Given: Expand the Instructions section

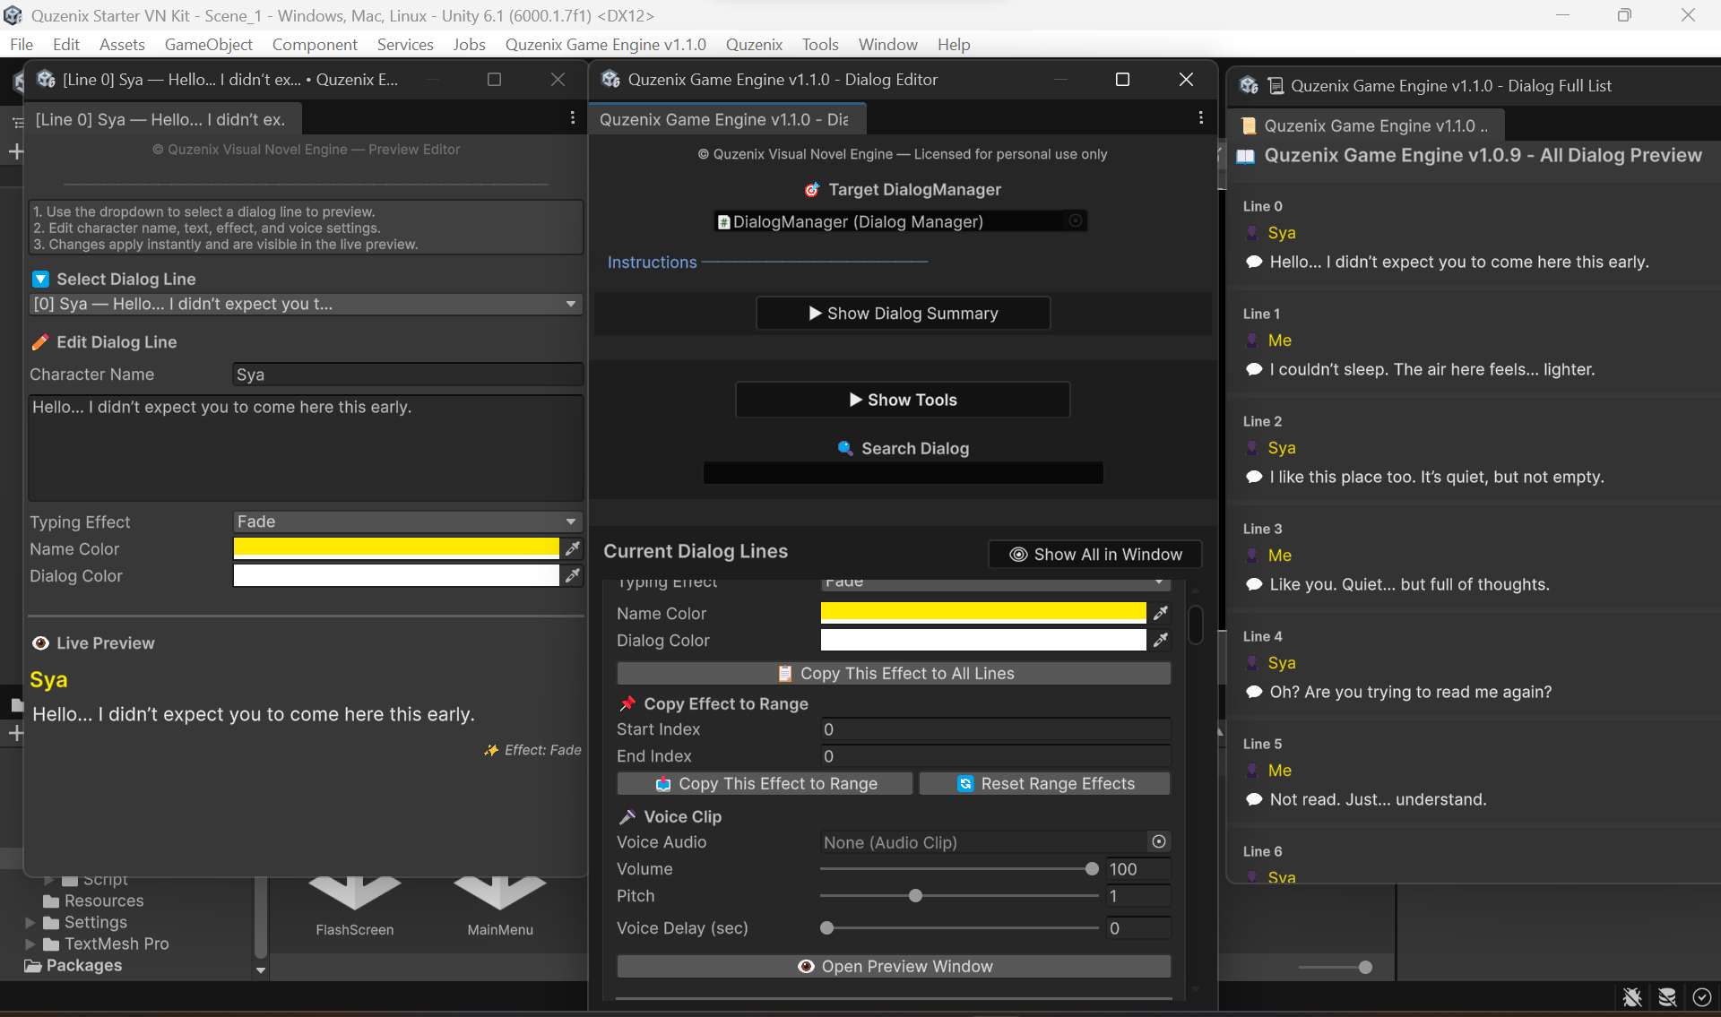Looking at the screenshot, I should 652,262.
